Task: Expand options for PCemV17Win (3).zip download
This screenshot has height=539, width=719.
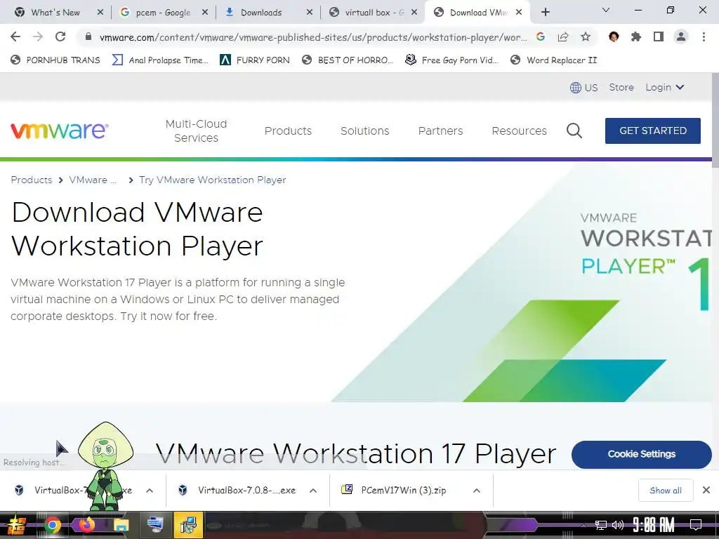Action: (477, 491)
